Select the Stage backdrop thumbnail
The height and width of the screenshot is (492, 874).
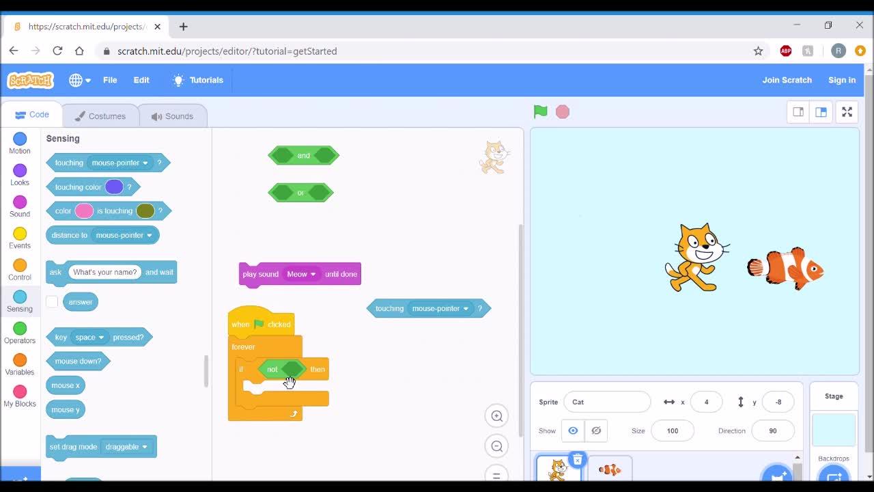coord(833,430)
